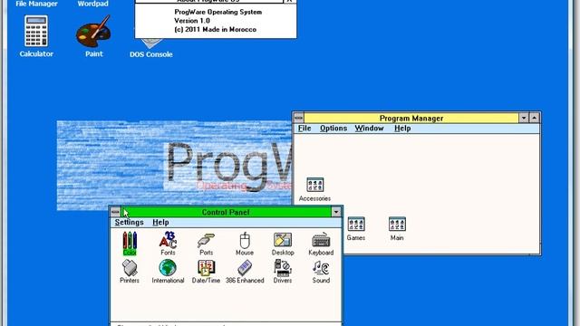This screenshot has height=326, width=580.
Task: Open Program Manager system menu box
Action: (298, 118)
